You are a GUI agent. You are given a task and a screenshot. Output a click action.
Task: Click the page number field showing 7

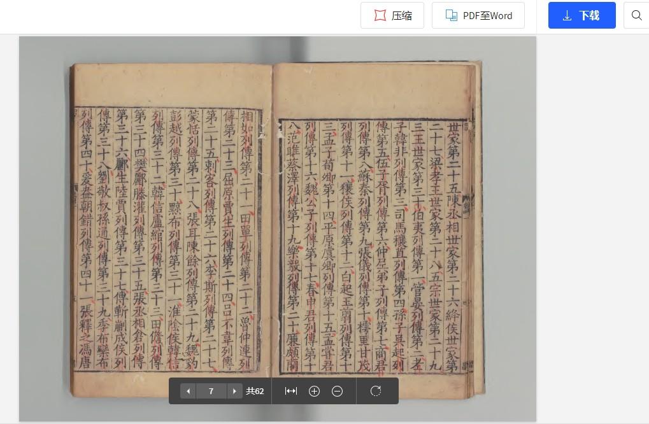tap(211, 391)
